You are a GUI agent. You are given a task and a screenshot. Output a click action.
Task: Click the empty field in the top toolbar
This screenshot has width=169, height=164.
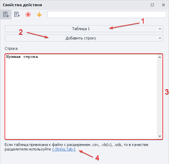[x=107, y=15]
